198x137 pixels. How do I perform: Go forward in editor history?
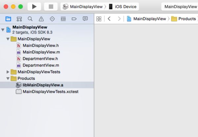pos(119,19)
